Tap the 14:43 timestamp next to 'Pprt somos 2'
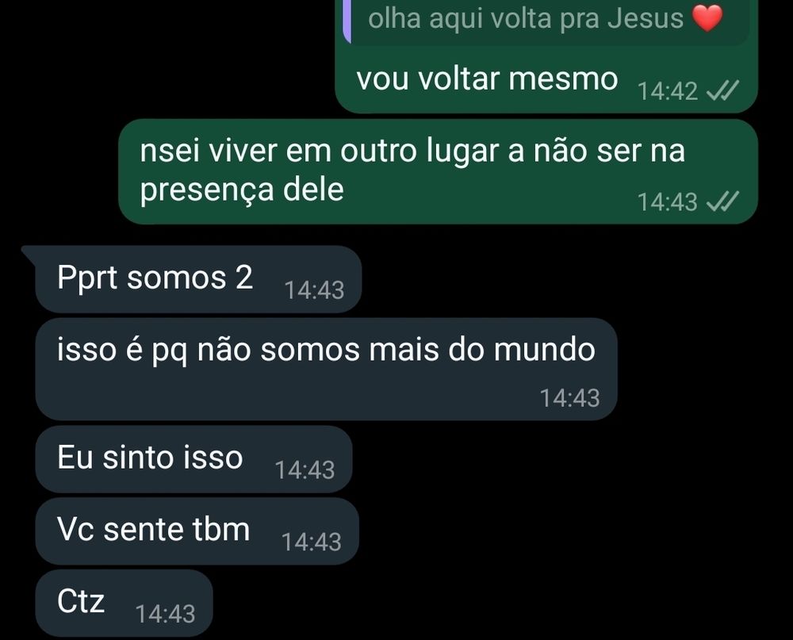This screenshot has height=640, width=793. coord(314,290)
